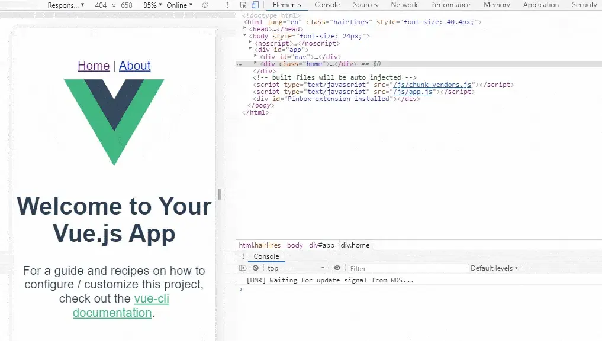Expand the div id="nav" node

256,56
